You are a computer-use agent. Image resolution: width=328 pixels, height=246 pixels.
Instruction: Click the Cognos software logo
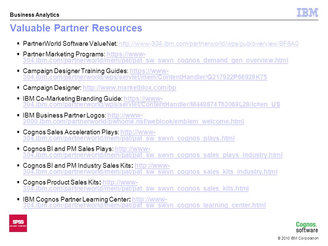point(307,227)
